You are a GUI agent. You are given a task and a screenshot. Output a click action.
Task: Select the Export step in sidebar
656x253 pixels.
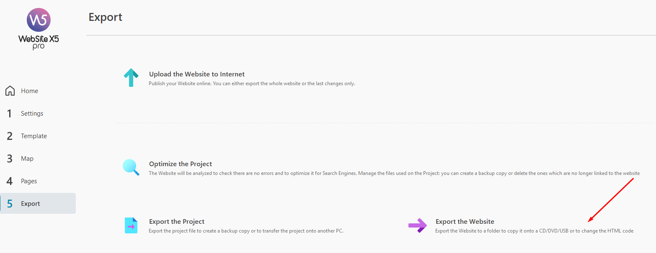(31, 204)
